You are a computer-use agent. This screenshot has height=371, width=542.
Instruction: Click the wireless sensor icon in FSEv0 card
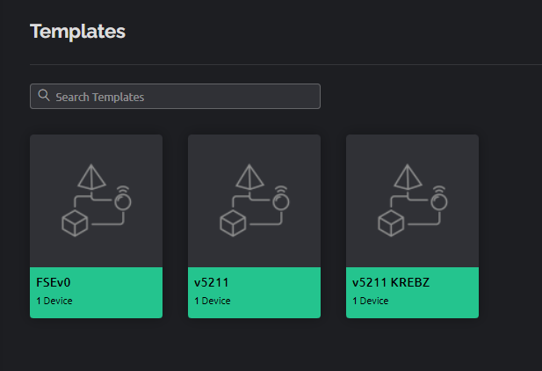click(x=123, y=199)
